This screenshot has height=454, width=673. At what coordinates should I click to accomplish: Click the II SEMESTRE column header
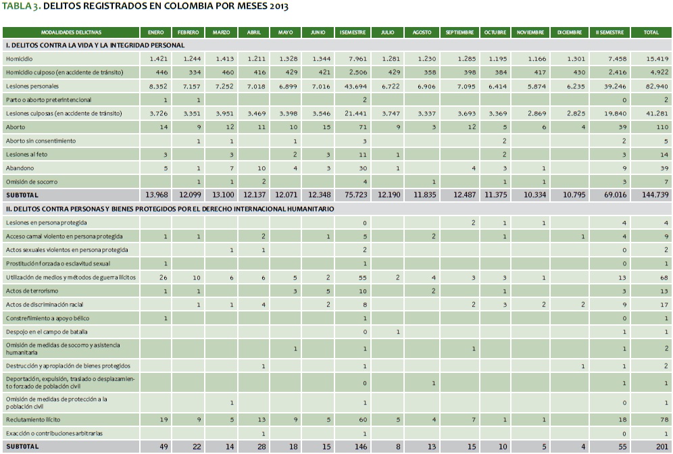coord(610,32)
